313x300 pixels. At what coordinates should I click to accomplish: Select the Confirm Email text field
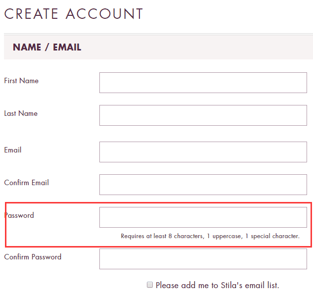tap(203, 185)
